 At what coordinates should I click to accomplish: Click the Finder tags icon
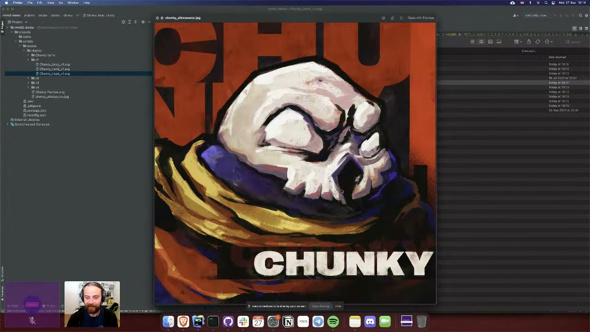[537, 41]
